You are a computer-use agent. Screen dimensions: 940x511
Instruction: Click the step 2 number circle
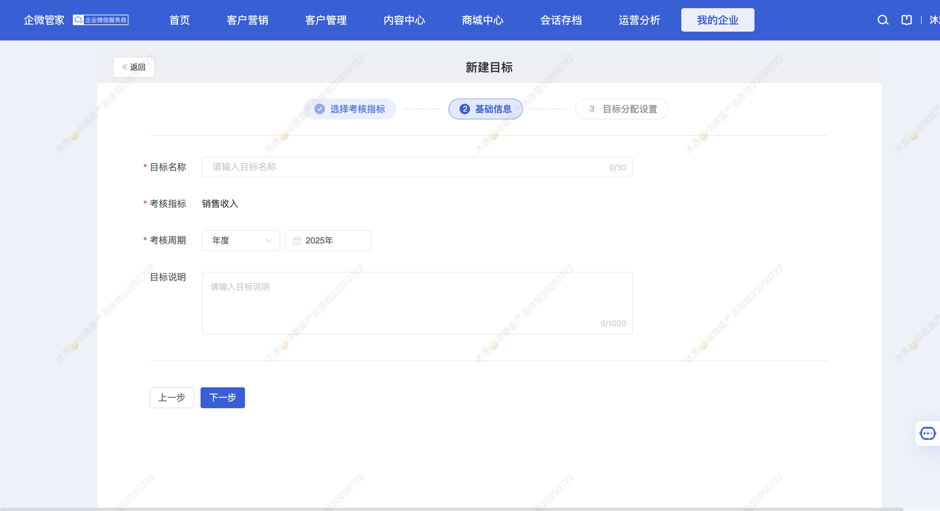[x=464, y=109]
